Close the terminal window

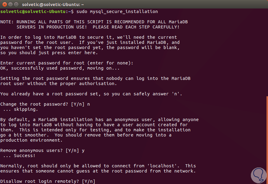(4, 4)
